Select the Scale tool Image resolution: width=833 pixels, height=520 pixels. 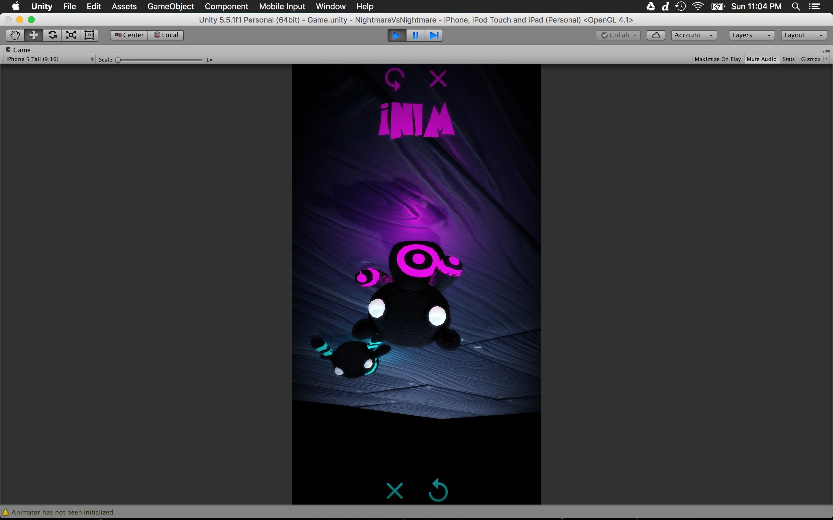coord(71,35)
